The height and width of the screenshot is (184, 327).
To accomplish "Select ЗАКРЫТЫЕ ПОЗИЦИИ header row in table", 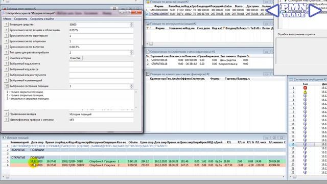I will pyautogui.click(x=148, y=150).
